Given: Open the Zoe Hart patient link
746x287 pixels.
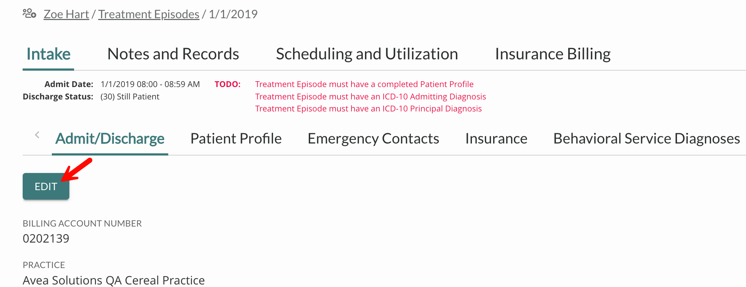Looking at the screenshot, I should (66, 14).
